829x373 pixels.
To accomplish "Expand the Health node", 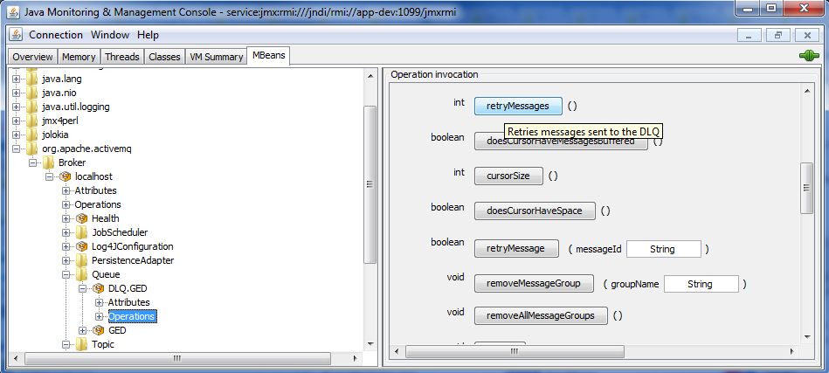I will click(x=66, y=218).
